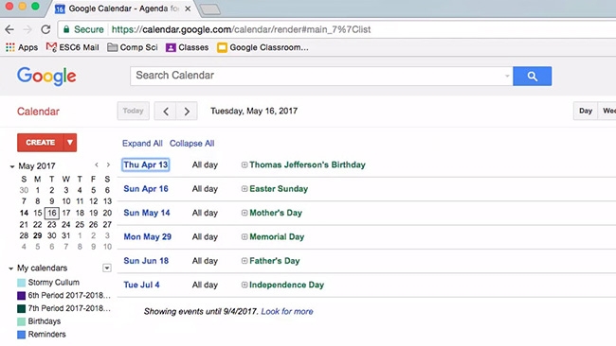Screen dimensions: 616x346
Task: Open Google Classroom bookmark
Action: coord(263,47)
